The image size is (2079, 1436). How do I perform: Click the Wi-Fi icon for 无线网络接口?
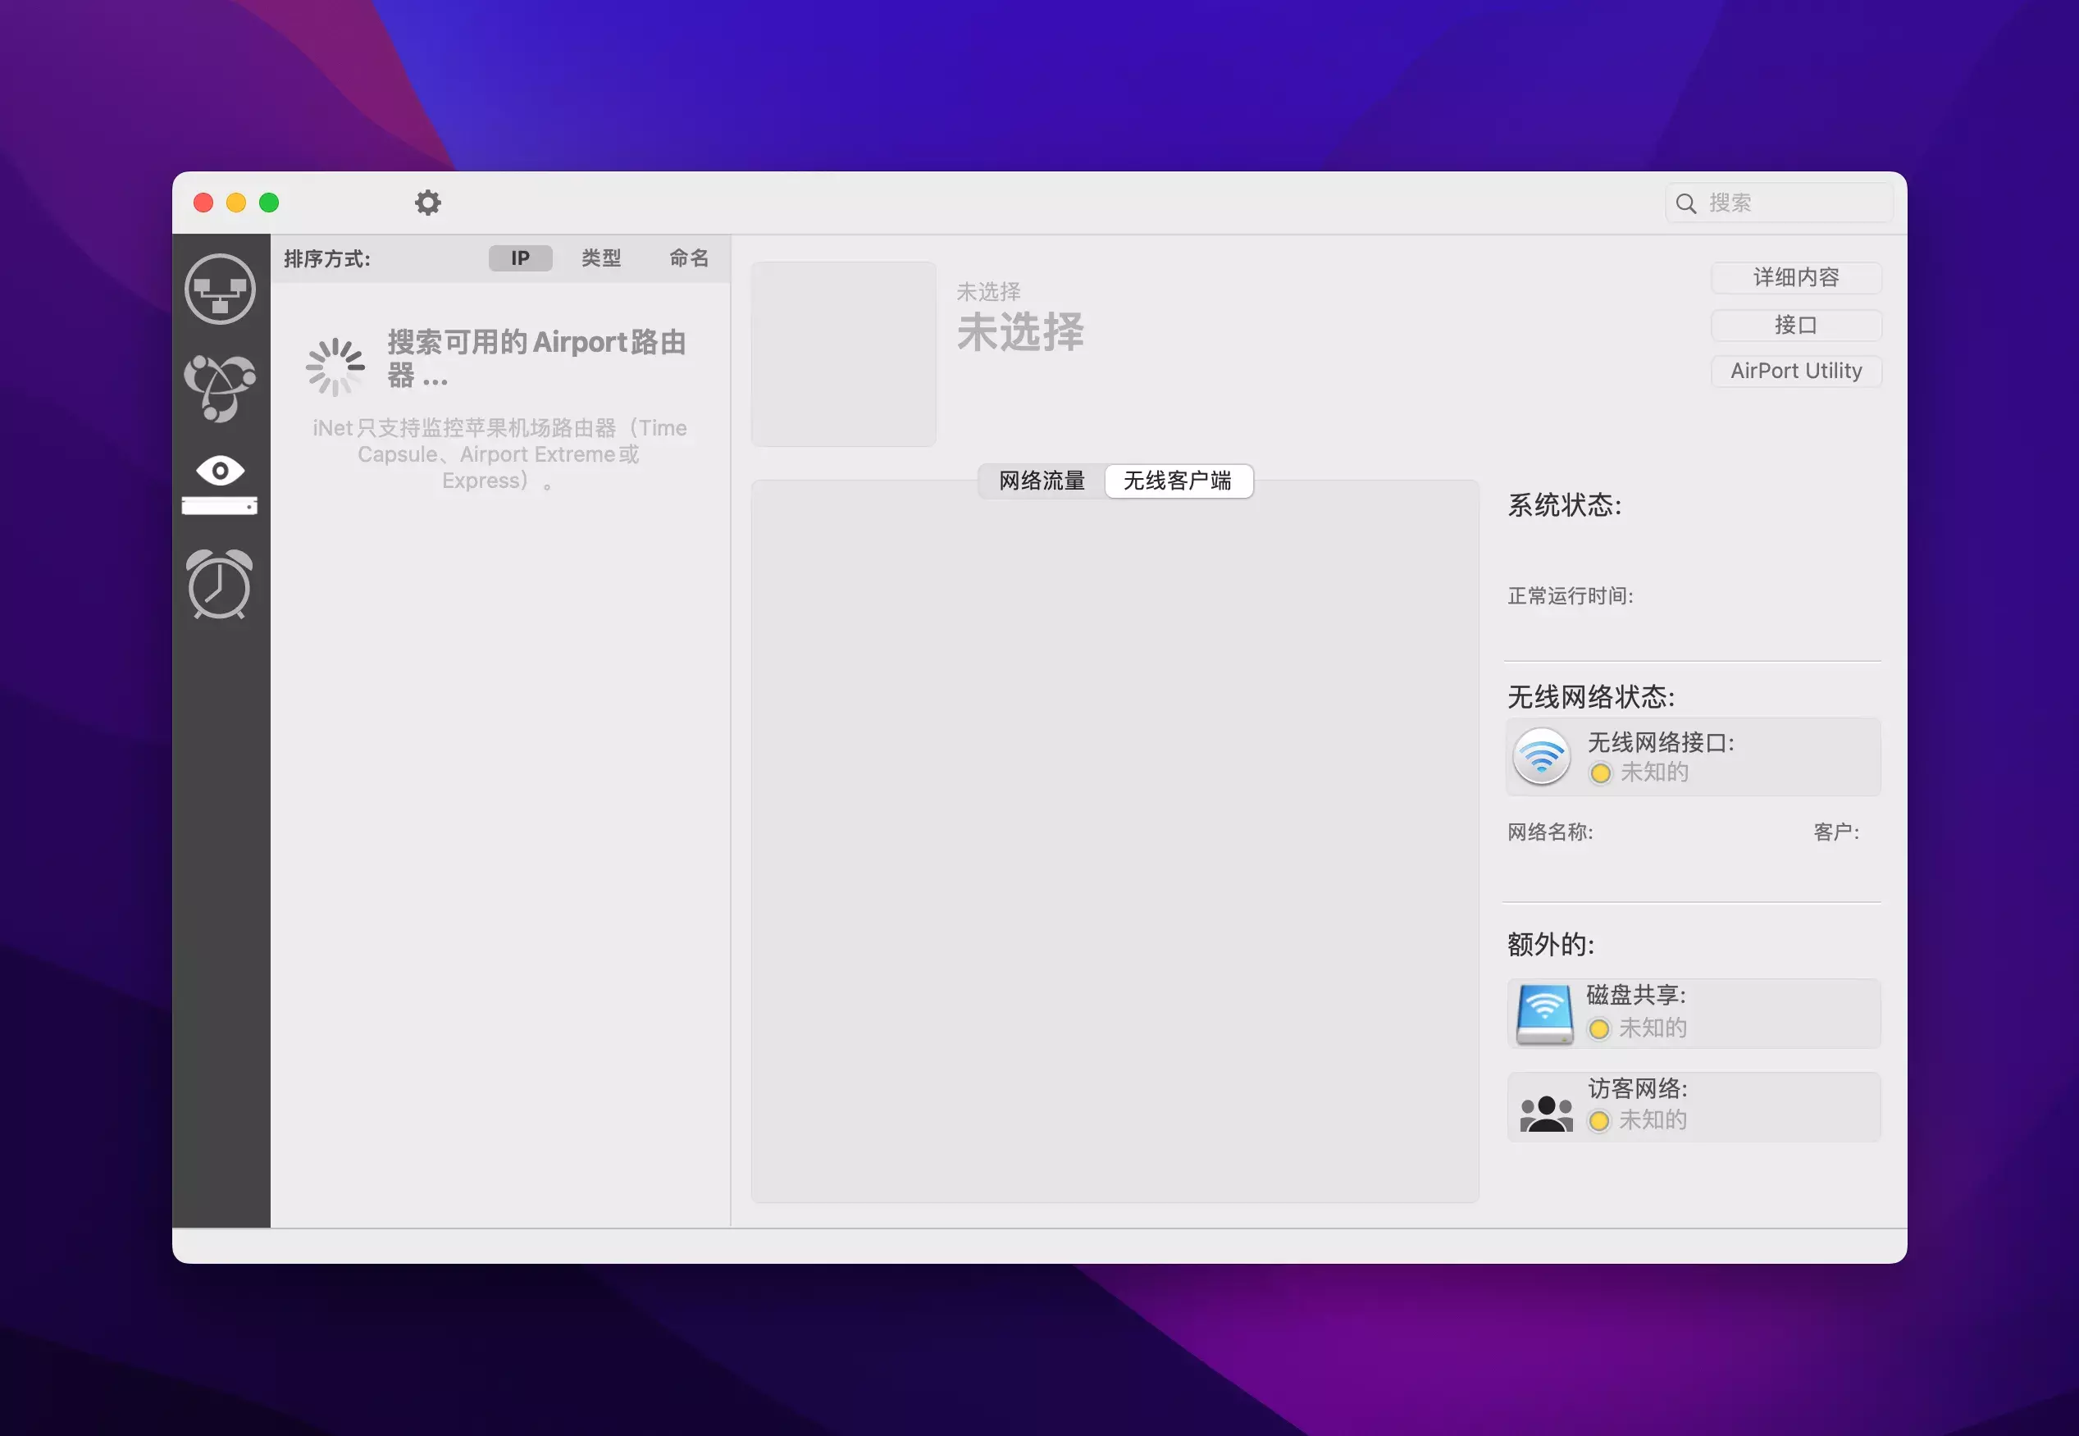1541,756
